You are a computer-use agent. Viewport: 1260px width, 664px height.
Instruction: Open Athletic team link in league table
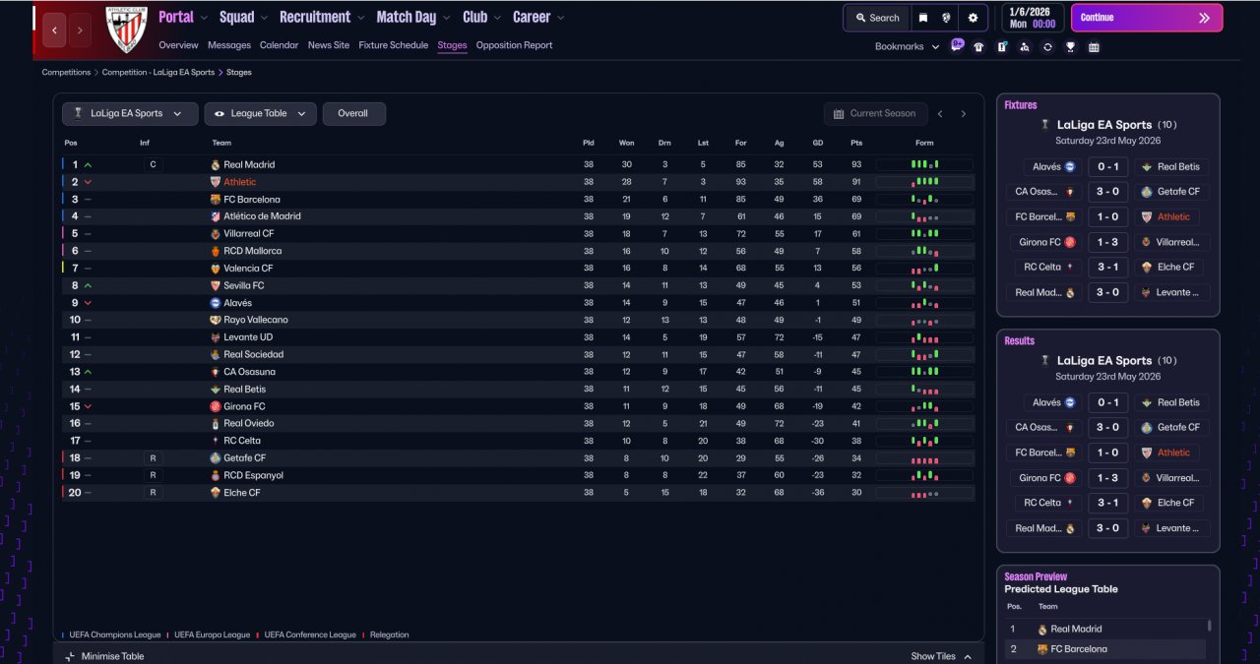tap(239, 182)
